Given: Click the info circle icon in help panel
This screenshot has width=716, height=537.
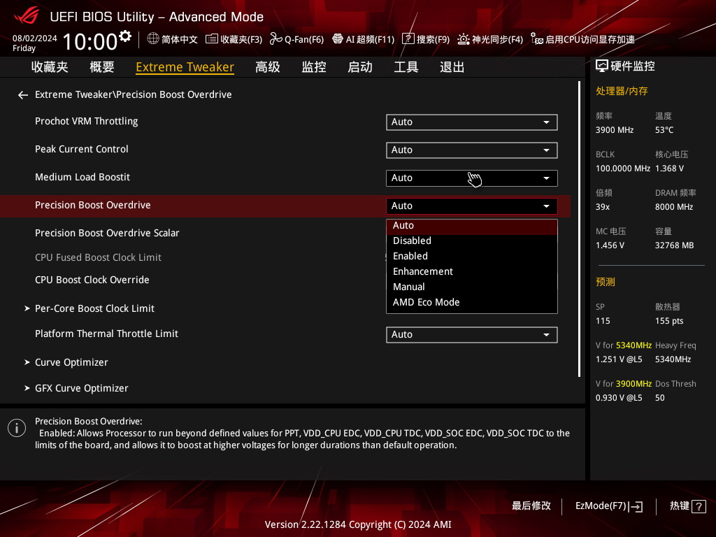Looking at the screenshot, I should tap(17, 428).
